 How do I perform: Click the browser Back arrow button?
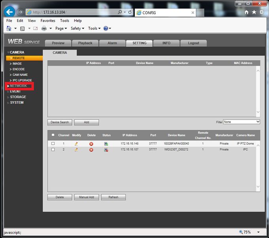pyautogui.click(x=9, y=12)
